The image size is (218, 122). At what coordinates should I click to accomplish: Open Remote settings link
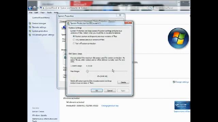[39, 27]
